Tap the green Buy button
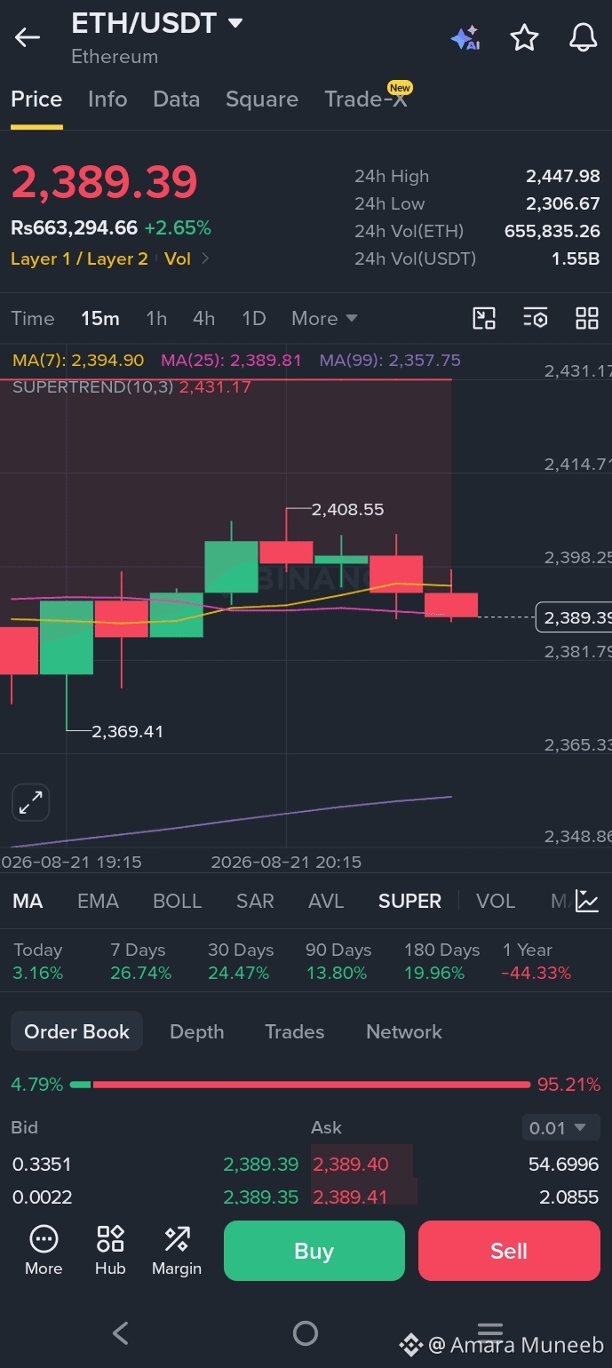Image resolution: width=612 pixels, height=1368 pixels. (314, 1251)
